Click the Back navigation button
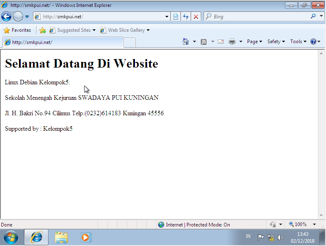Image resolution: width=326 pixels, height=246 pixels. click(6, 16)
